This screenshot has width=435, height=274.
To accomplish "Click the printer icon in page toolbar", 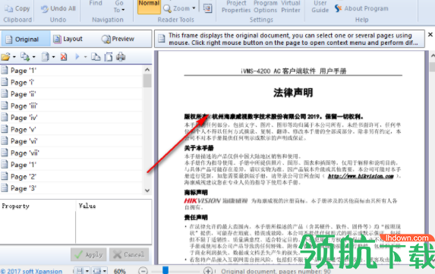I will pos(121,57).
